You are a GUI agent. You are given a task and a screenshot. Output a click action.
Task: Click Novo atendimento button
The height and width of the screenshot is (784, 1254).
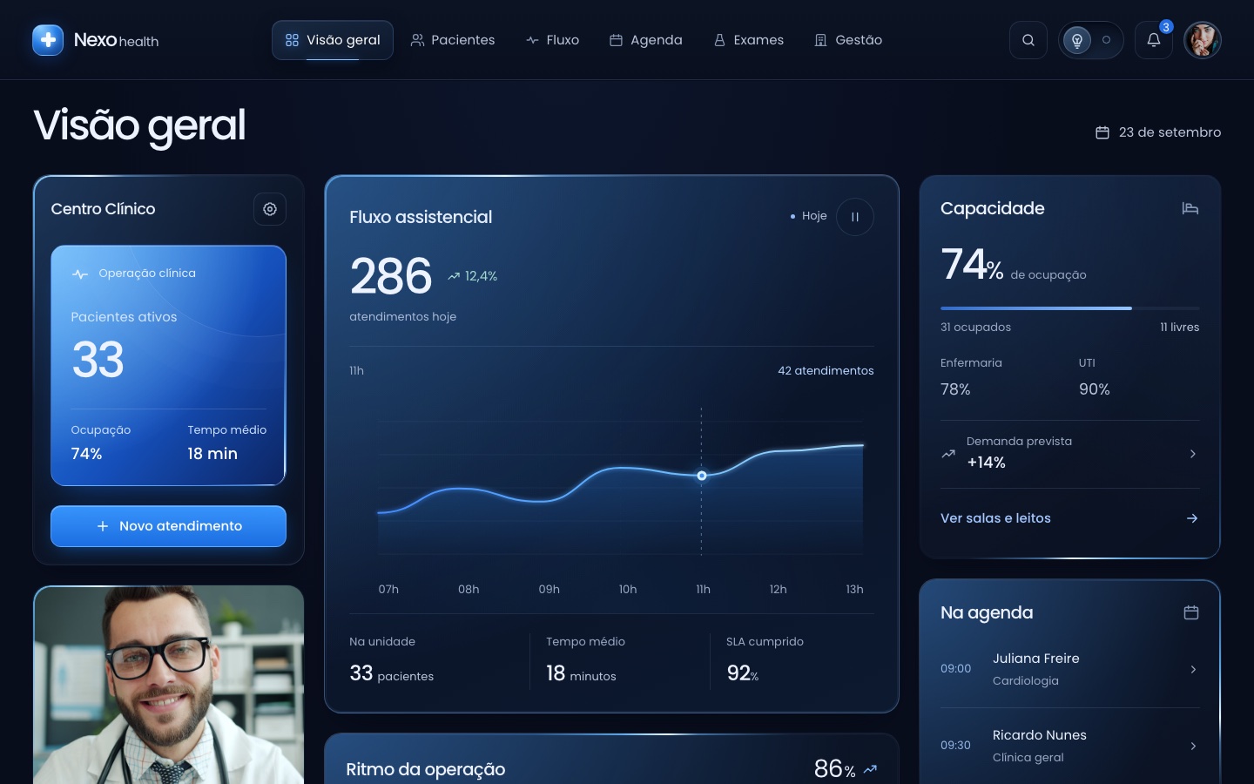(168, 526)
